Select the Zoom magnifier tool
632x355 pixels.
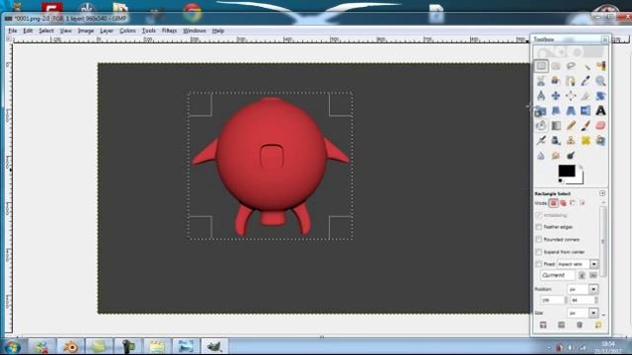(600, 81)
